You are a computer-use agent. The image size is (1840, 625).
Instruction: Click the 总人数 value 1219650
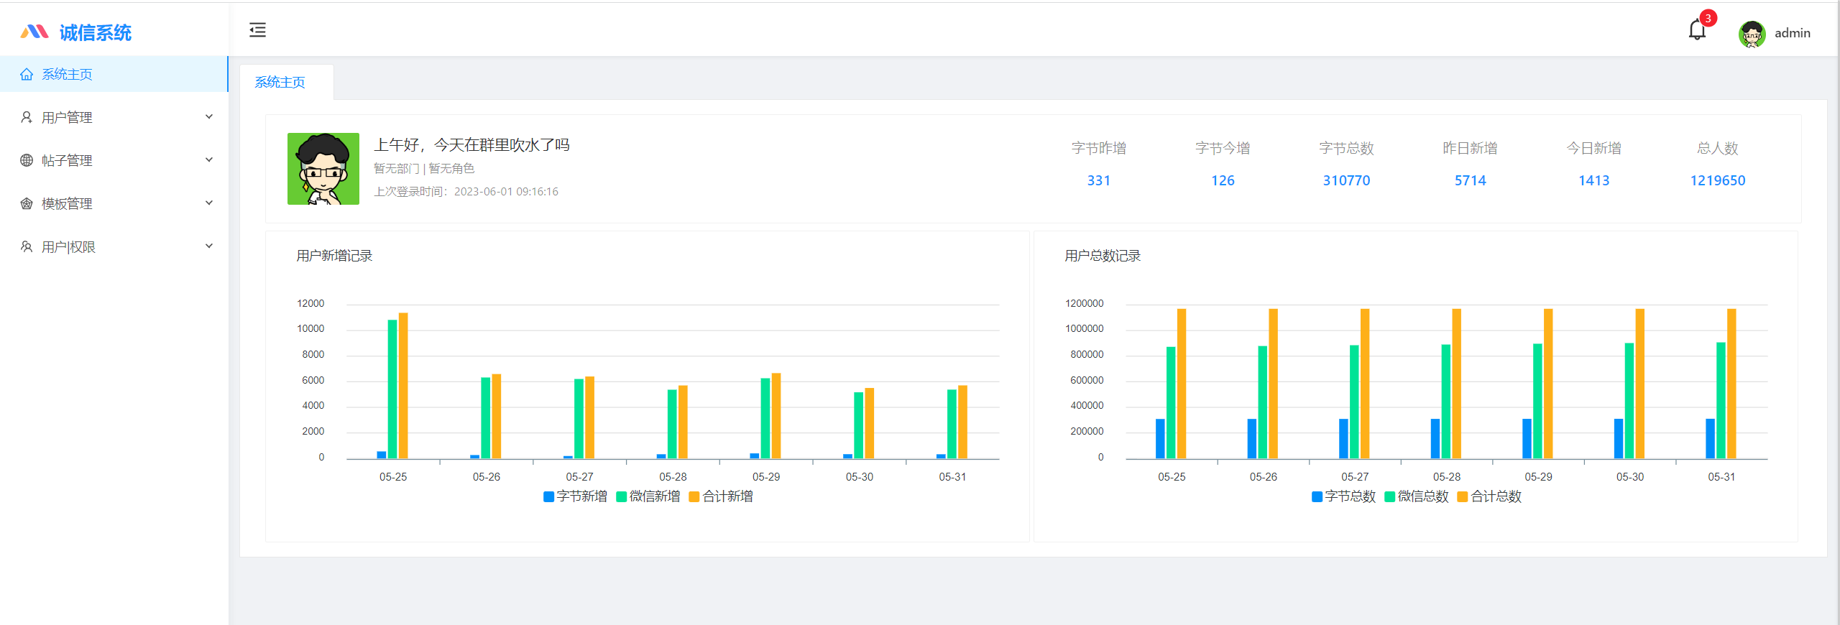click(x=1717, y=181)
